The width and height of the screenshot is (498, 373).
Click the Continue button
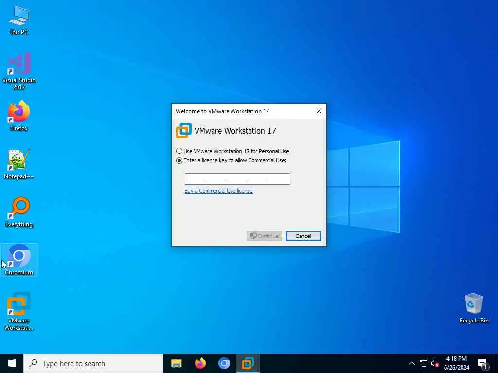264,236
